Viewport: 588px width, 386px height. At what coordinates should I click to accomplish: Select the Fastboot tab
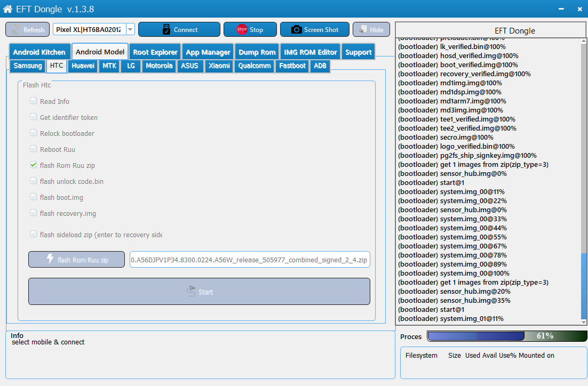292,66
